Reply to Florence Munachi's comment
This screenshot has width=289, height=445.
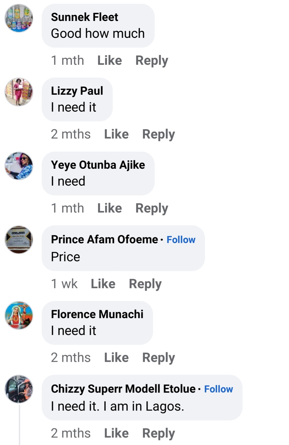(159, 358)
